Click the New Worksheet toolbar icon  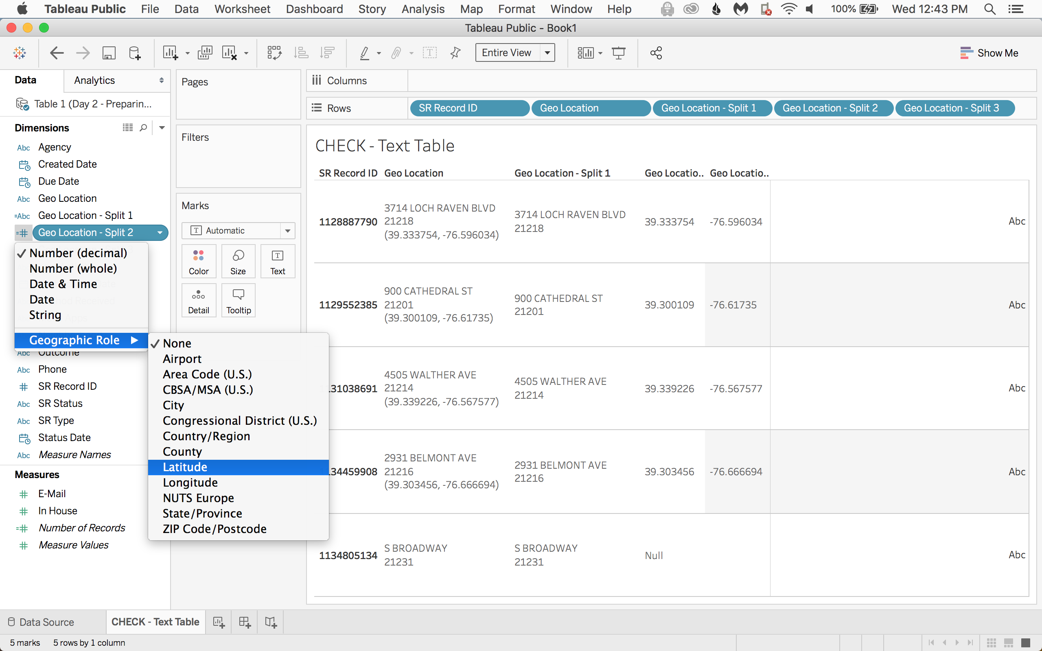click(171, 53)
